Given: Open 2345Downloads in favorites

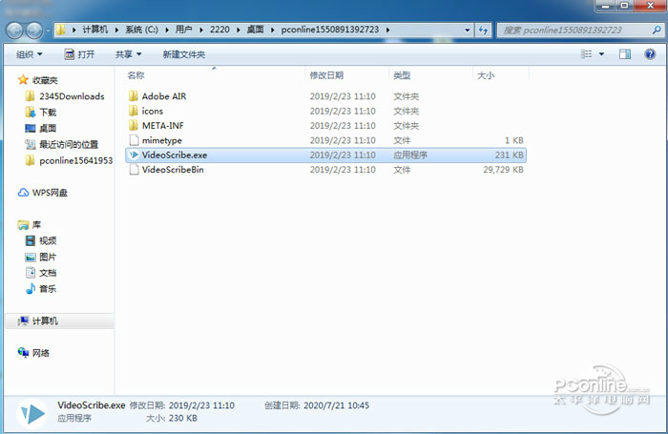Looking at the screenshot, I should [72, 96].
